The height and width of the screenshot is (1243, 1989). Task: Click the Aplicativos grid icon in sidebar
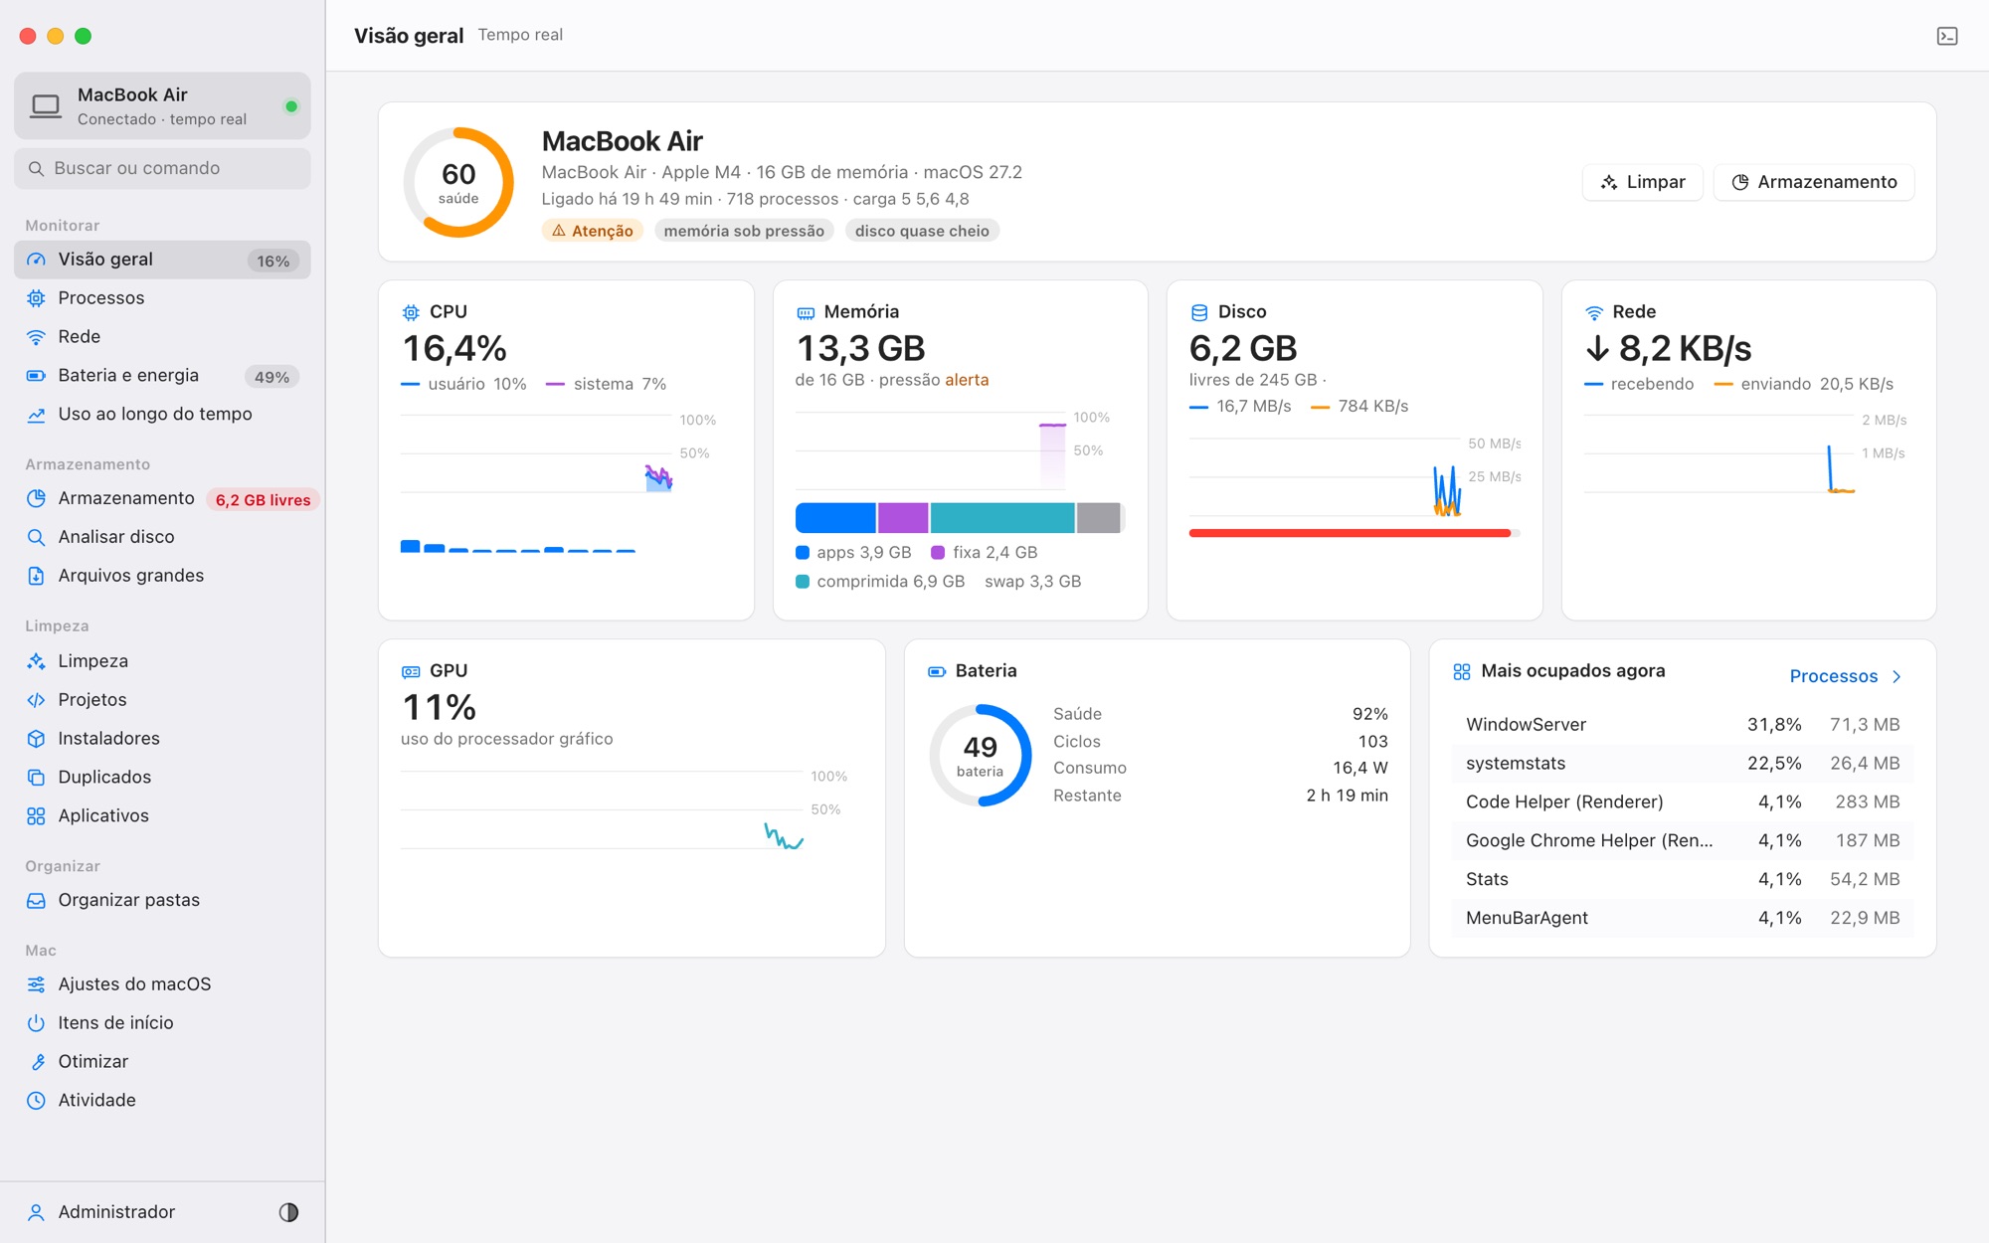[x=36, y=815]
